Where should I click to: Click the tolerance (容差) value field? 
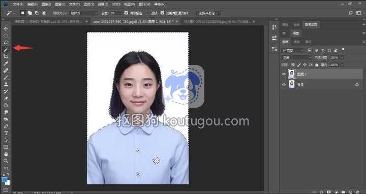coord(116,13)
